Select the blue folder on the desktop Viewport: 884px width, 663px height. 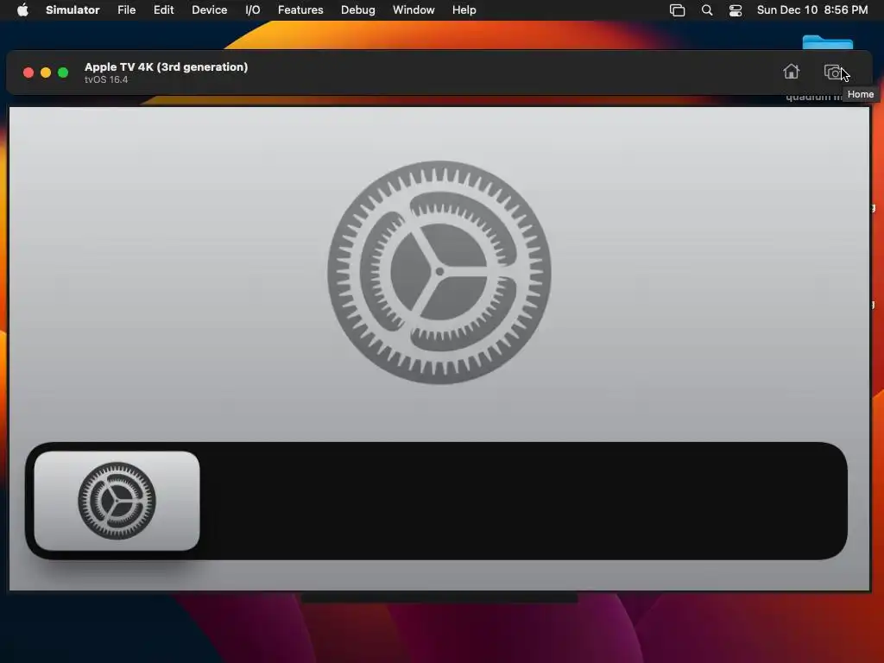coord(828,42)
